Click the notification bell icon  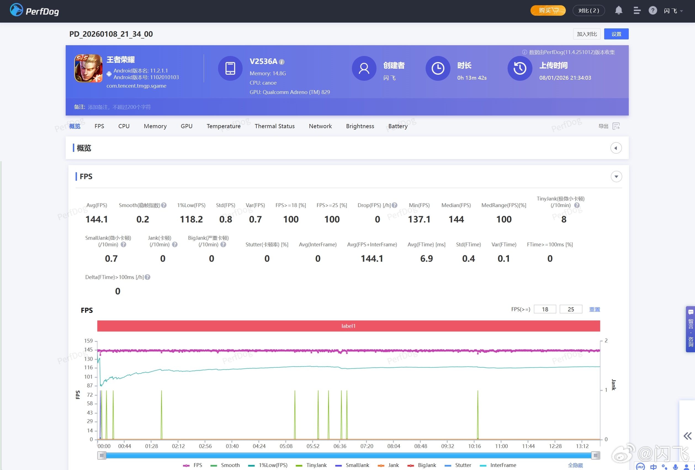(619, 11)
